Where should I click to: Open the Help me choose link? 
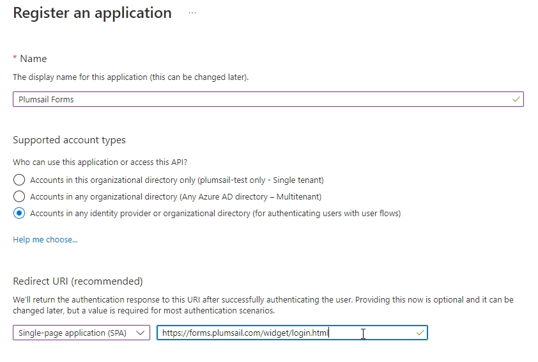(45, 239)
